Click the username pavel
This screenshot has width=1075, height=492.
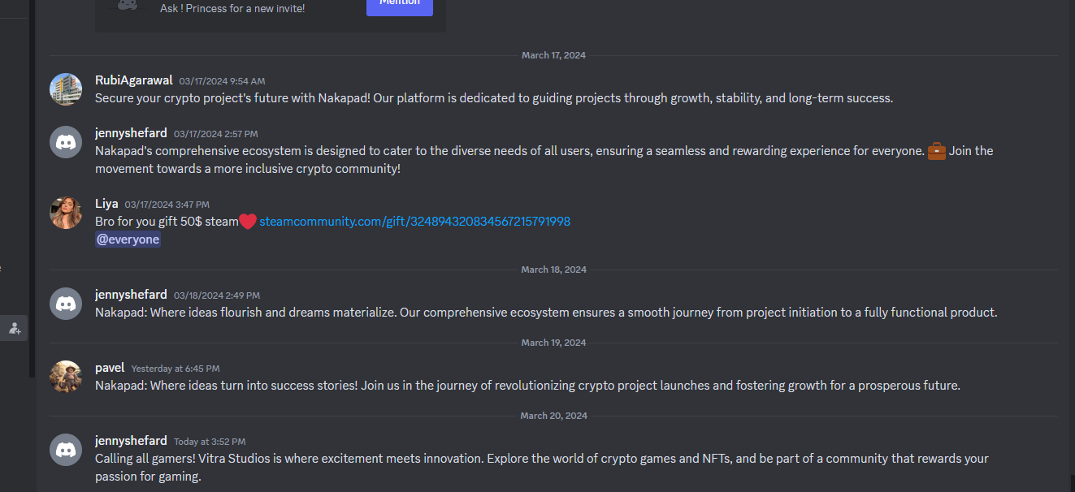point(110,368)
